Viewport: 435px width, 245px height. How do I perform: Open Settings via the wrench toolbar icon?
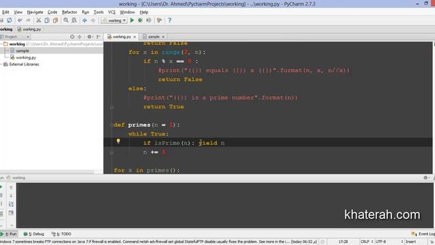coord(159,20)
